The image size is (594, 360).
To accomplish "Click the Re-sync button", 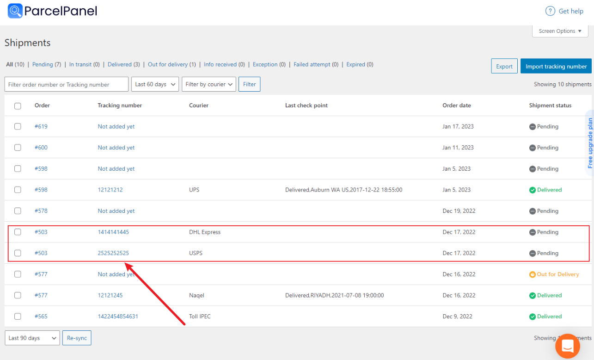I will (77, 338).
